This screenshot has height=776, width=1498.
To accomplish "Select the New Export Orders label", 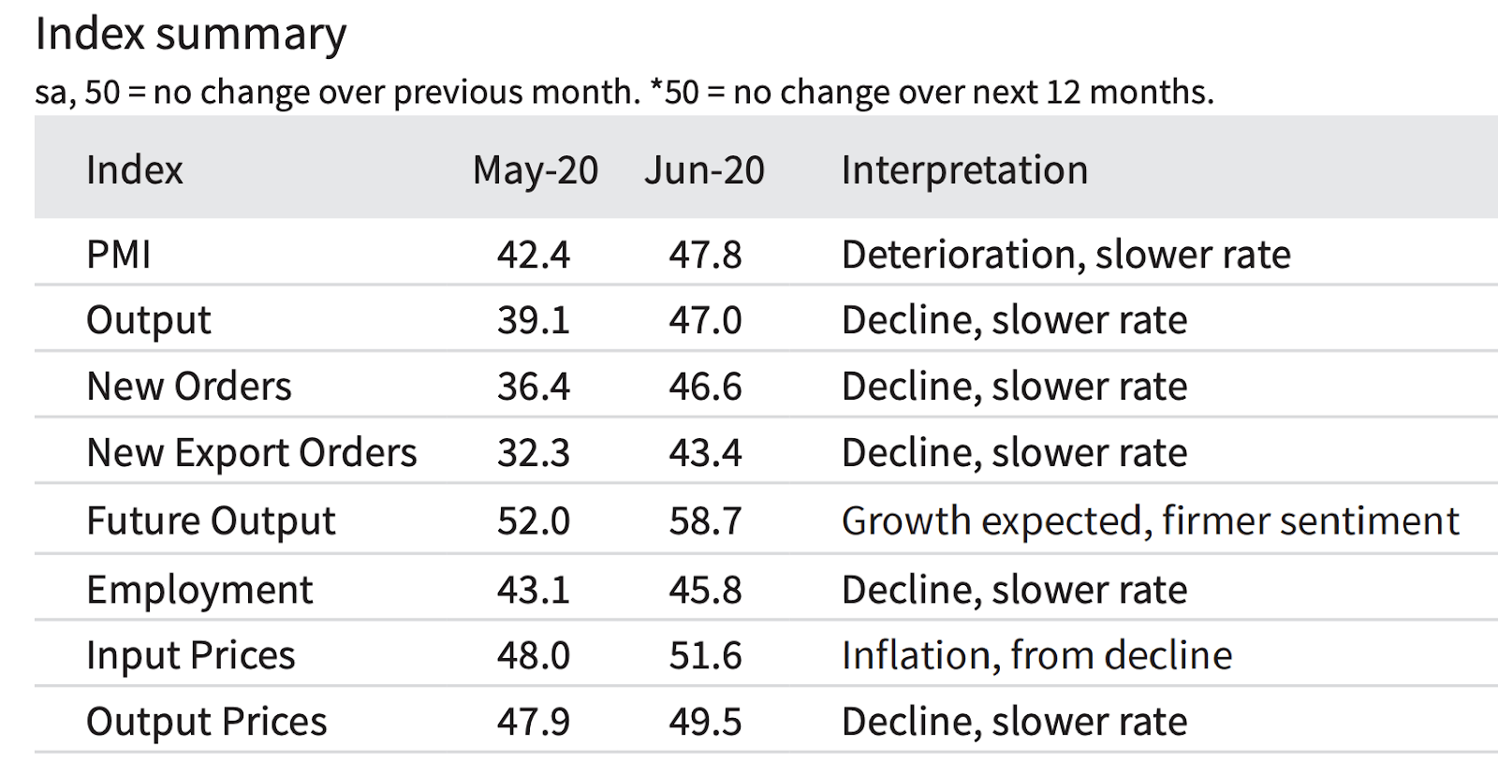I will [251, 453].
